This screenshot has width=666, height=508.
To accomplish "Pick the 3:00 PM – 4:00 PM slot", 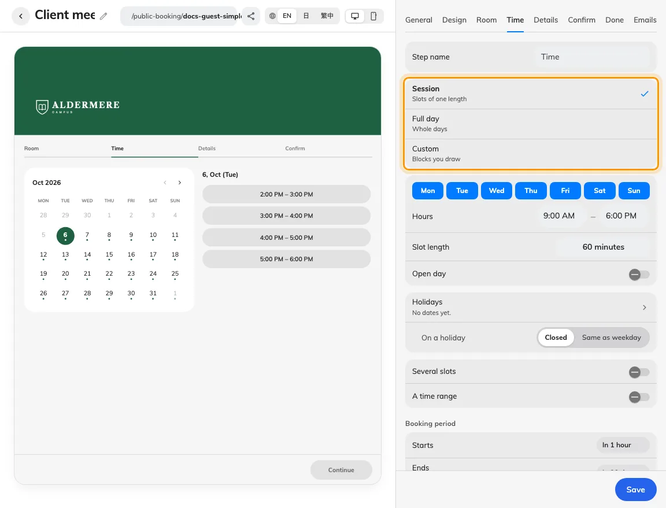I will pos(286,216).
